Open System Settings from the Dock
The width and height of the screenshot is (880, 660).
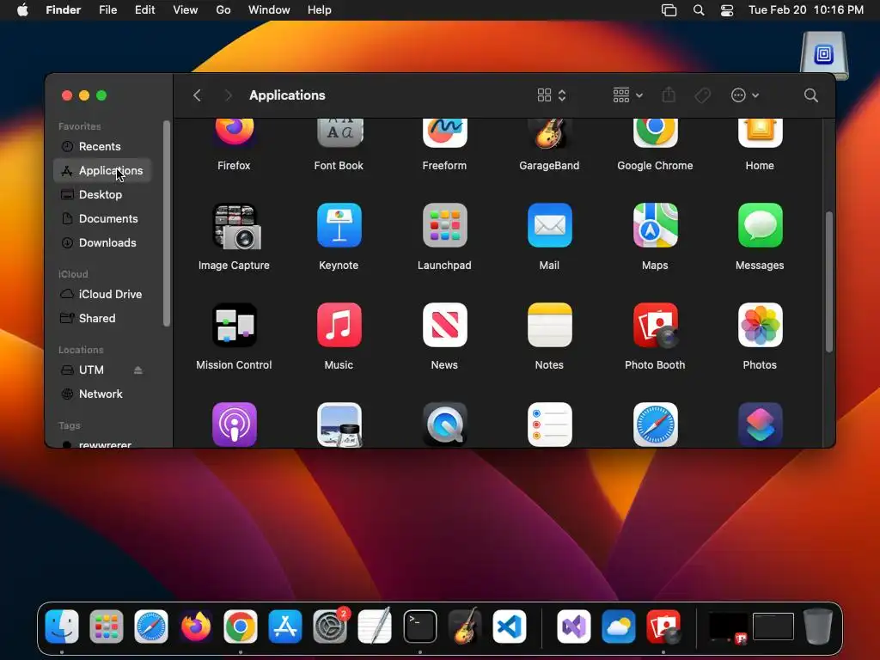pos(330,626)
